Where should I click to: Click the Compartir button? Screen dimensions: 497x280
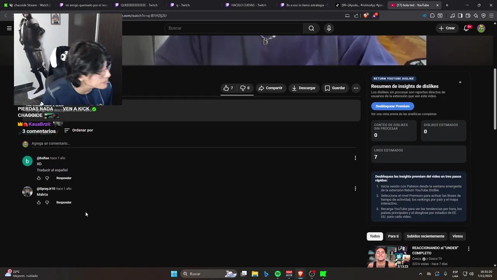pyautogui.click(x=271, y=88)
